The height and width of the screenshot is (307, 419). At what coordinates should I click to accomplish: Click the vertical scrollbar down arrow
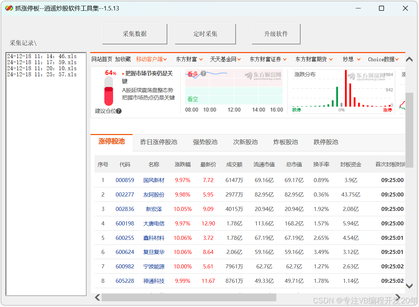(409, 286)
